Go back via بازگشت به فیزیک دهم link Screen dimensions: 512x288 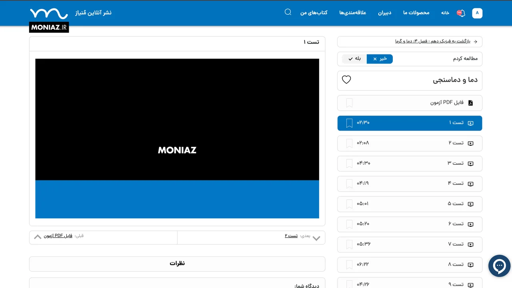(433, 41)
